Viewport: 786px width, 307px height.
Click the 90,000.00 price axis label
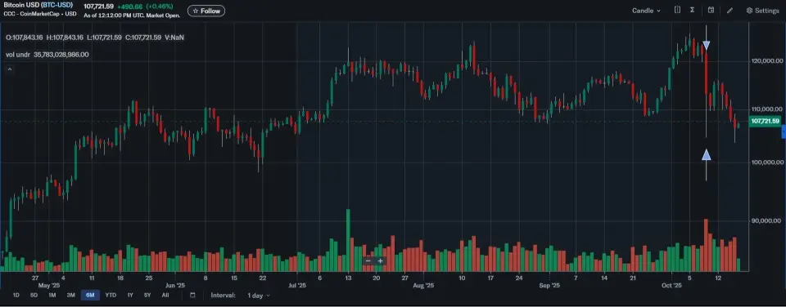pos(766,221)
